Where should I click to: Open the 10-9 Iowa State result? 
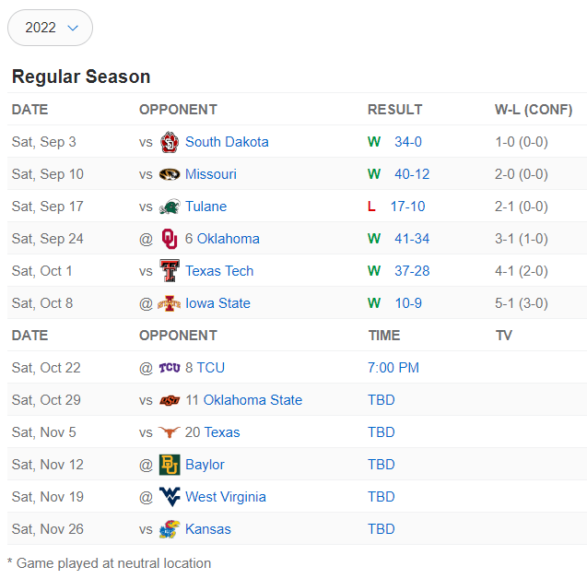click(408, 303)
